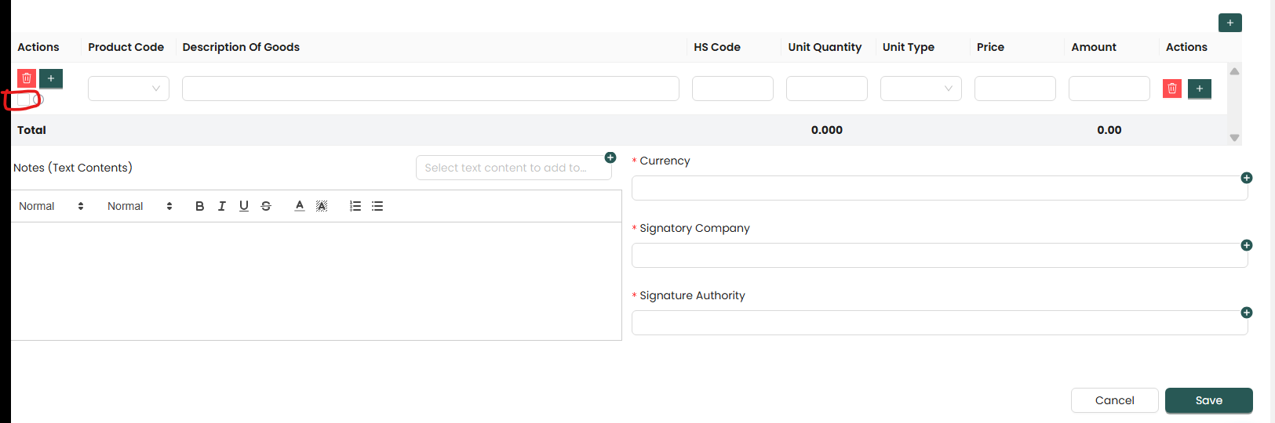Viewport: 1275px width, 423px height.
Task: Insert a bulleted list in notes
Action: pyautogui.click(x=377, y=206)
